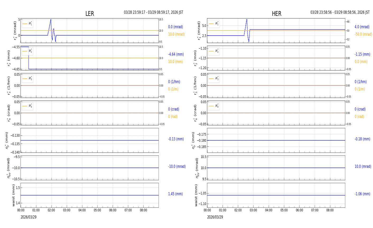This screenshot has height=228, width=373.
Task: Select the 1.45 (mm) LER waist value
Action: (175, 194)
